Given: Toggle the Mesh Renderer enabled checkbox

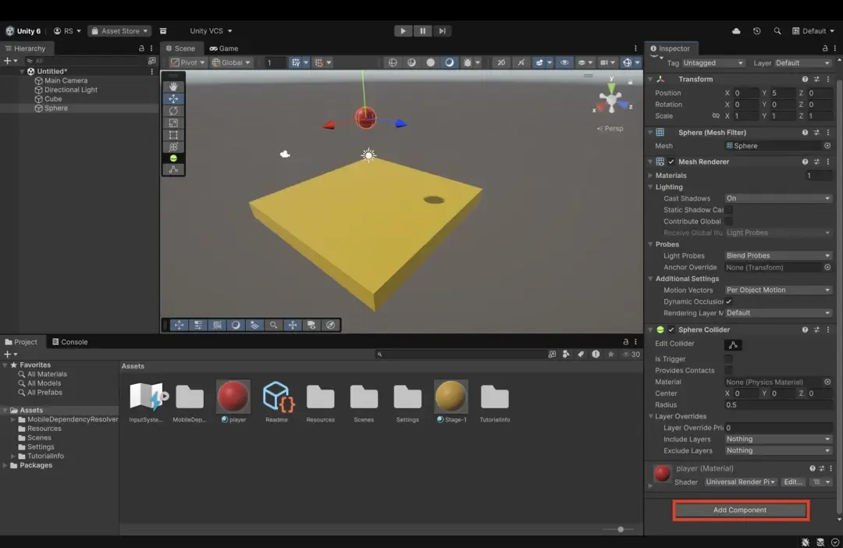Looking at the screenshot, I should [x=671, y=162].
